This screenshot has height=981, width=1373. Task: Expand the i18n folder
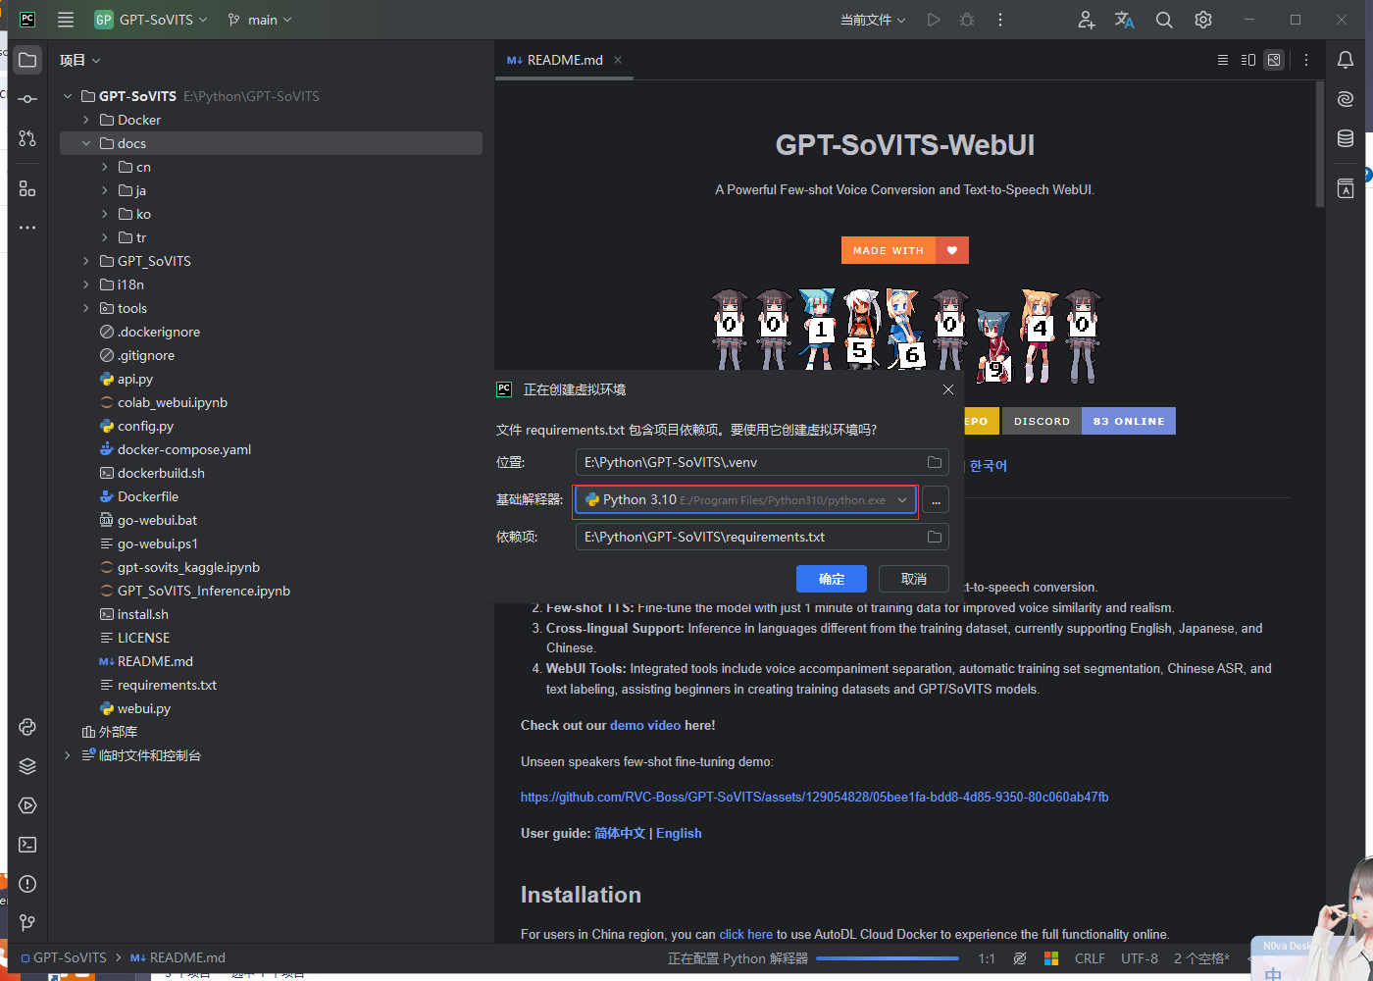coord(86,284)
